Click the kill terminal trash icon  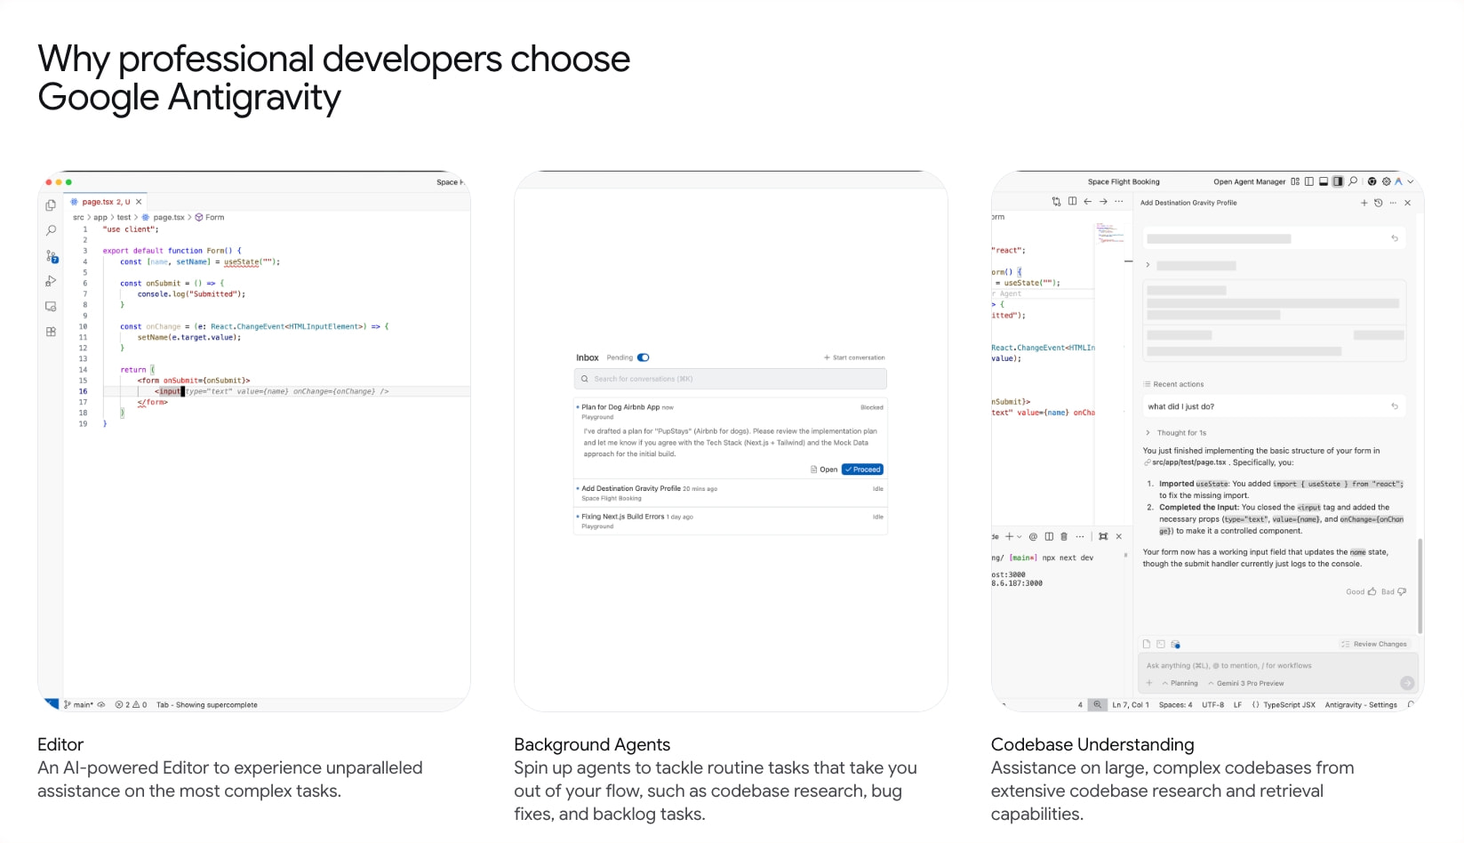[x=1064, y=536]
